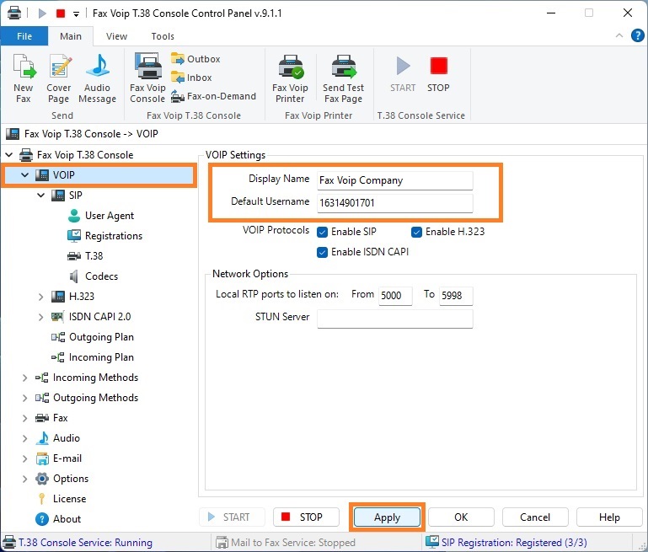
Task: Open Fax Voip Printer
Action: pos(290,78)
